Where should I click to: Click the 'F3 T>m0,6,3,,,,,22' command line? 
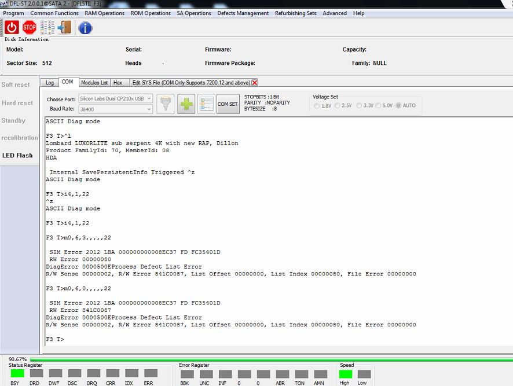(79, 237)
